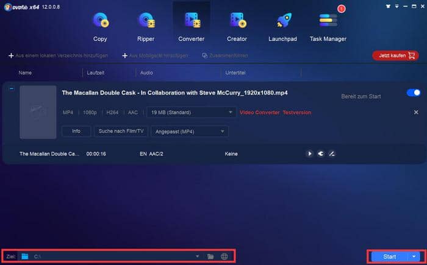
Task: Click 'Aus einem lokalen Verzeichnis hinzufügen'
Action: pos(58,55)
